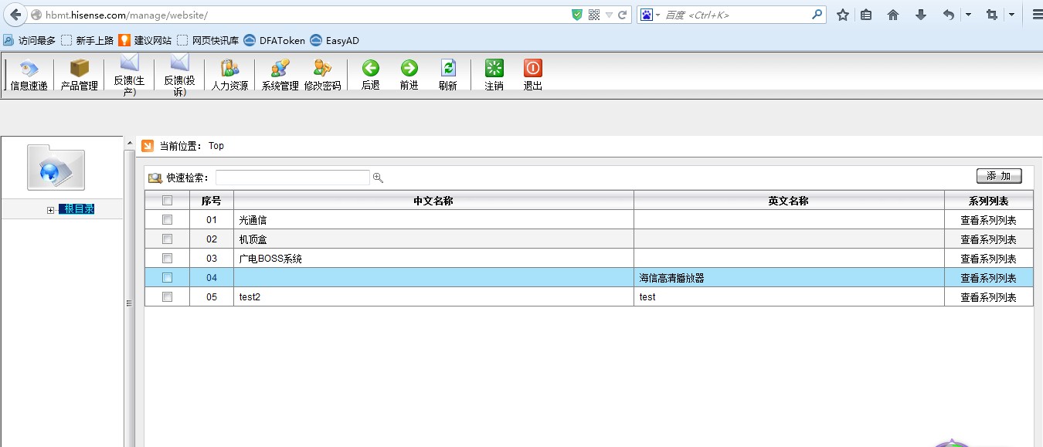Click the 注销 logout icon
This screenshot has width=1043, height=447.
[494, 68]
